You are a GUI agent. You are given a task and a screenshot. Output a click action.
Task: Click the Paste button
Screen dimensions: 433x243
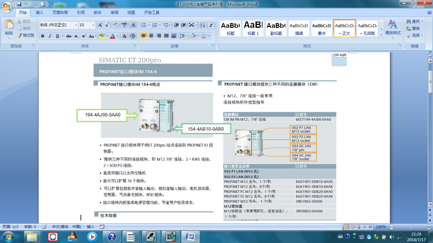click(x=9, y=28)
